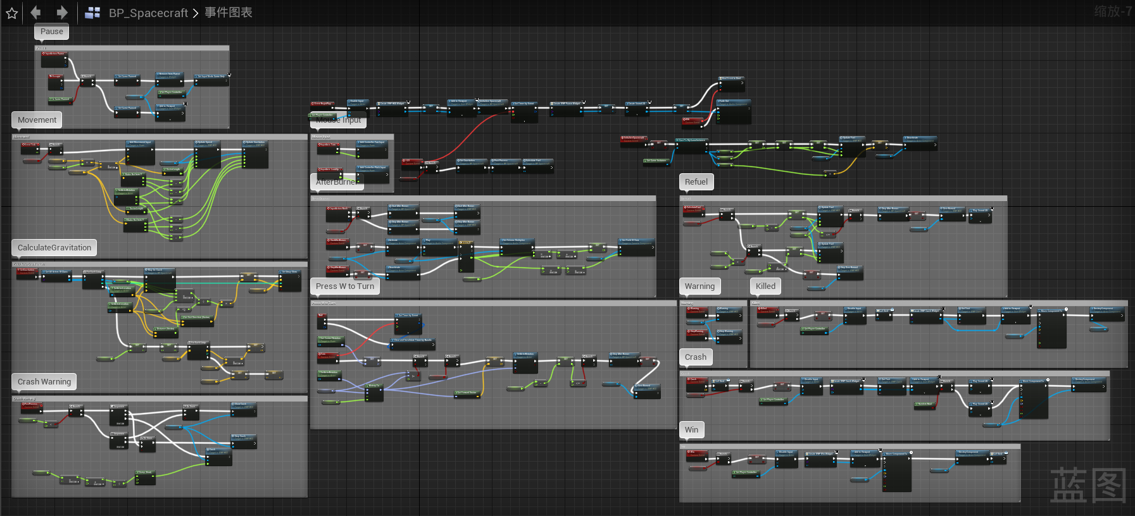Click the Warning comment bubble
Image resolution: width=1135 pixels, height=516 pixels.
(699, 286)
